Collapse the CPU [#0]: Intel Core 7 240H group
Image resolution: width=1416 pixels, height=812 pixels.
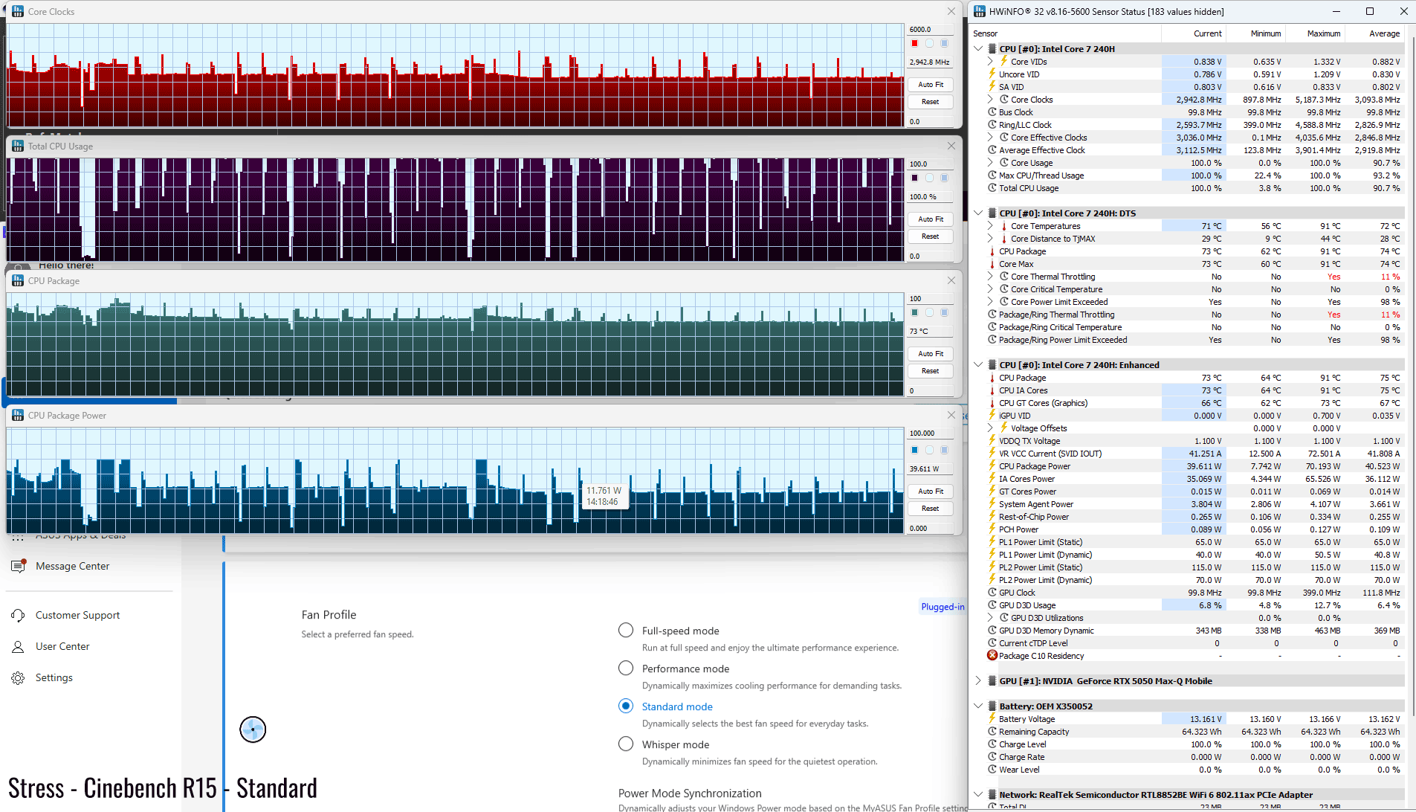978,48
